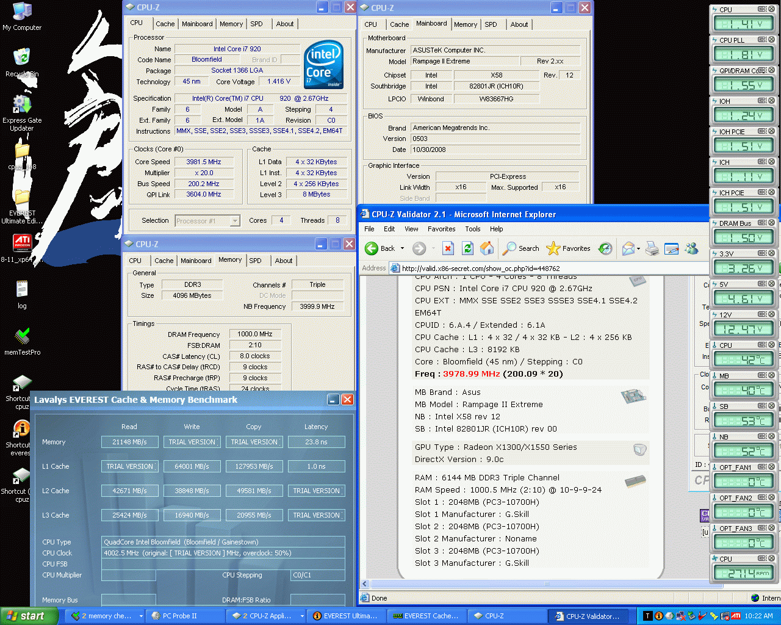Open settings of CPU PLL probe
Viewport: 781px width, 625px height.
(x=763, y=40)
